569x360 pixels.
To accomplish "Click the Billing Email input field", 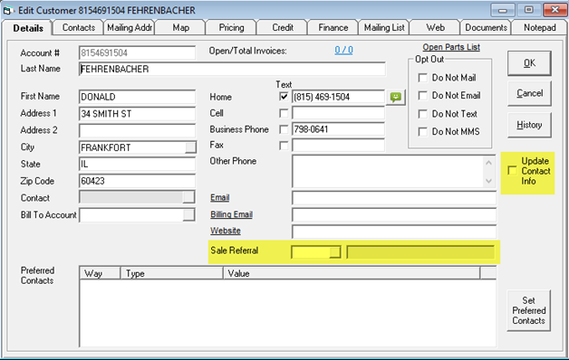I will point(394,214).
